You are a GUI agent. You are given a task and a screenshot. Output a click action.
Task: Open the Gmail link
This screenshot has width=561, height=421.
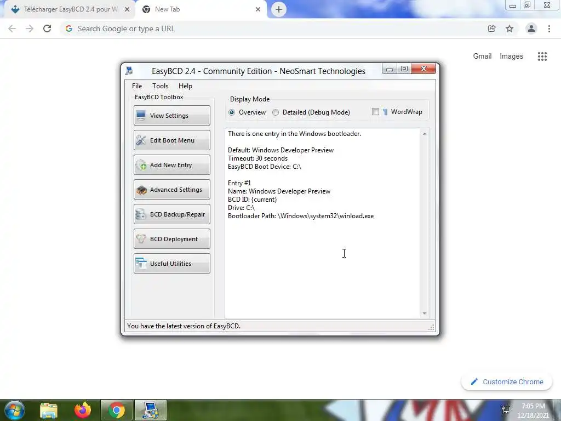[482, 56]
